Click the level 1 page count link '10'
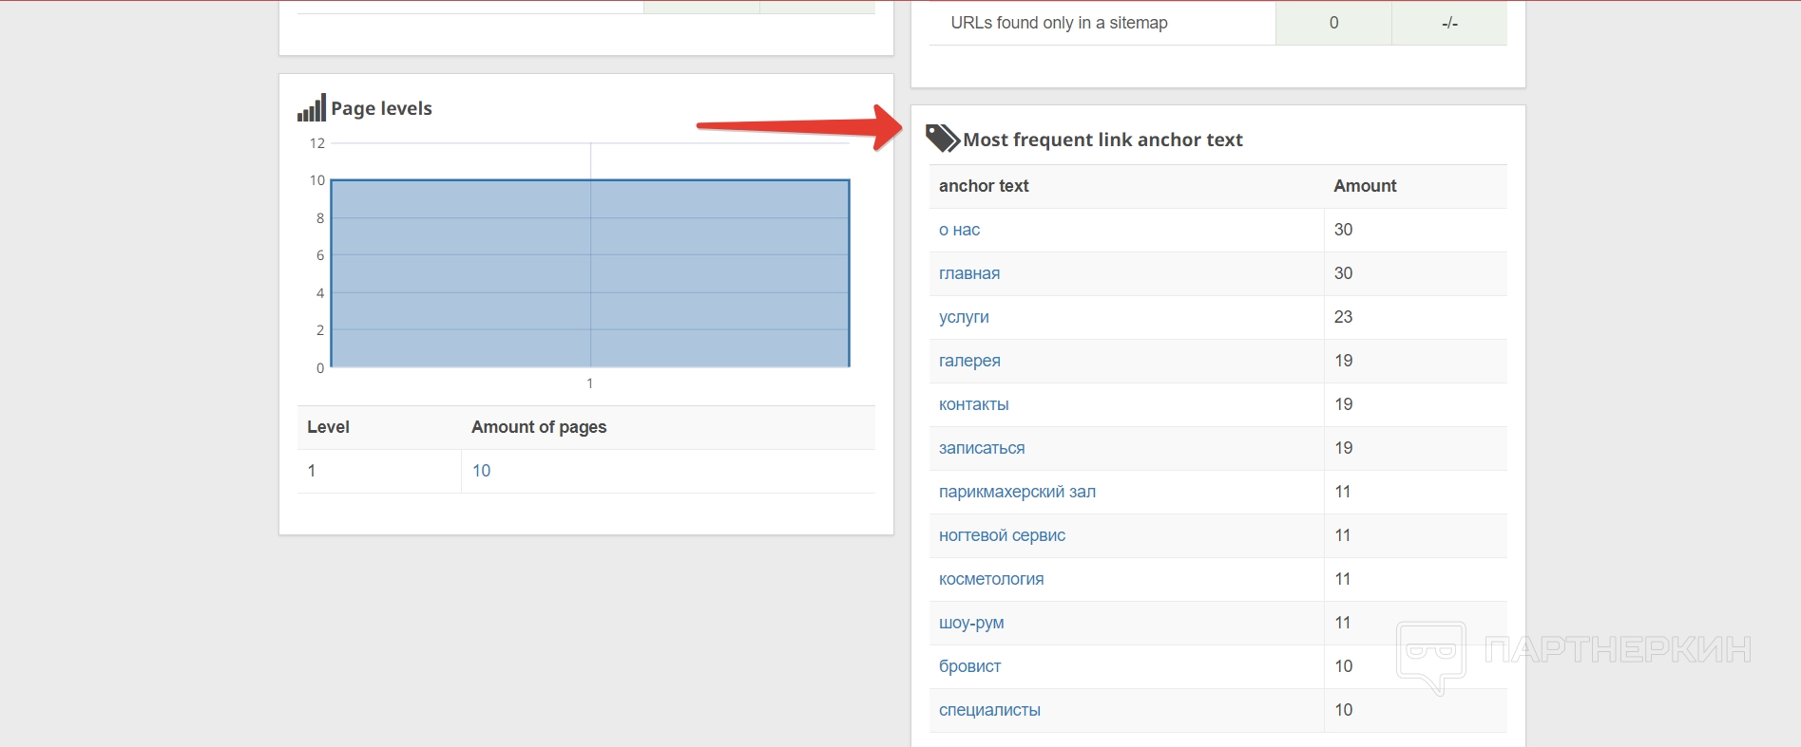This screenshot has height=747, width=1801. tap(481, 471)
